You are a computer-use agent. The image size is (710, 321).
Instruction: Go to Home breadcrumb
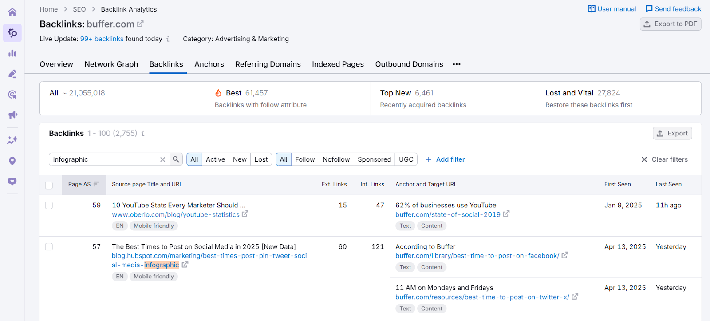49,9
